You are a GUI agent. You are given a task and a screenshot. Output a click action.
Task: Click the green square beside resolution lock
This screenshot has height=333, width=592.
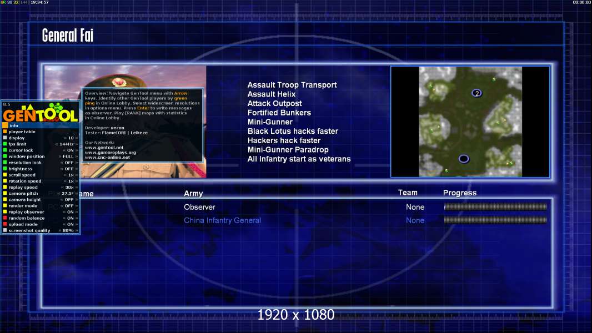(5, 163)
